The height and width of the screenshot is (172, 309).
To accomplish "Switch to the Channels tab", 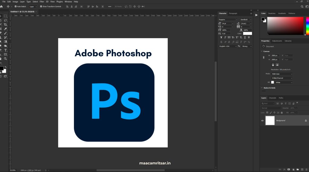I will (272, 98).
